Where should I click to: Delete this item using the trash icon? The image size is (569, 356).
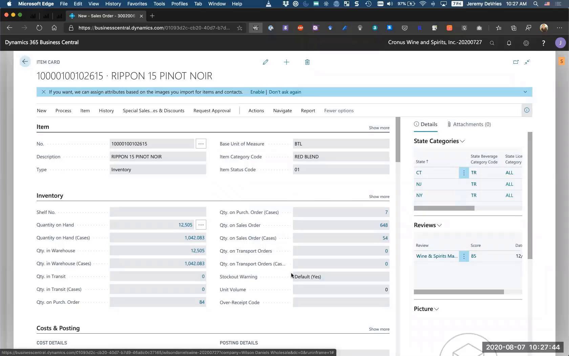pos(307,62)
